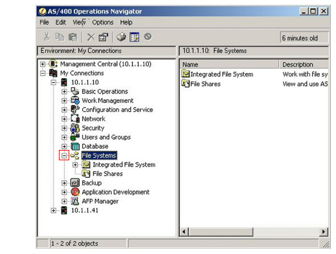Screen dimensions: 336x254
Task: Open Properties via toolbar icon
Action: click(104, 37)
